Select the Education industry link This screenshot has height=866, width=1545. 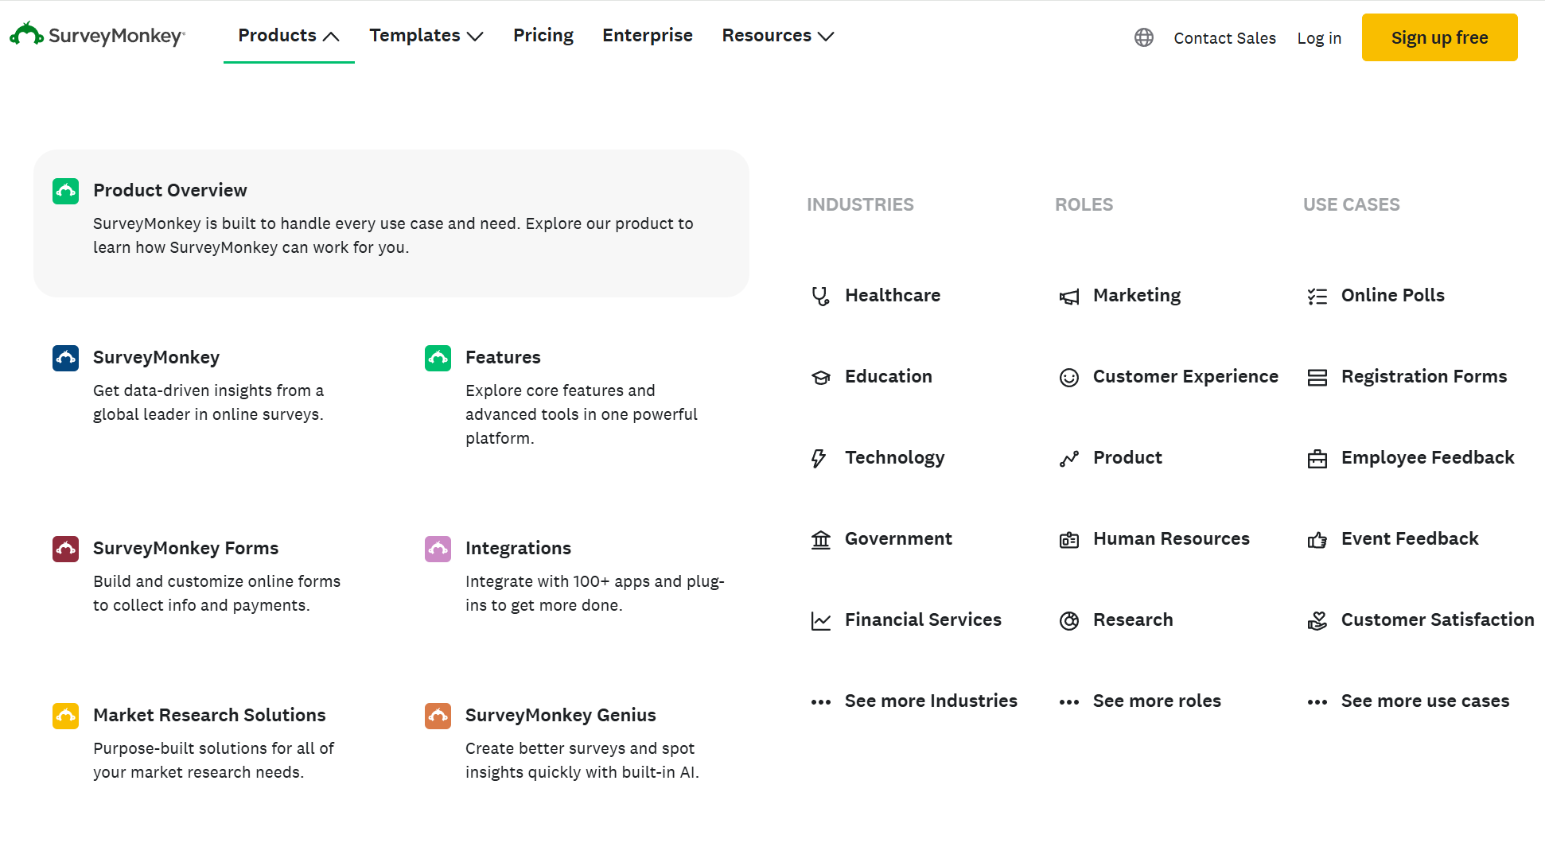click(888, 376)
